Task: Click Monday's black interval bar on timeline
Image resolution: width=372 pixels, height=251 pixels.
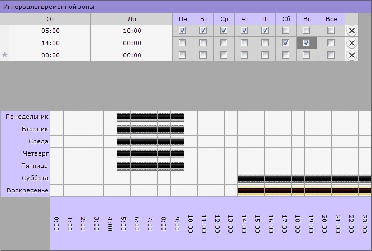Action: coord(150,117)
